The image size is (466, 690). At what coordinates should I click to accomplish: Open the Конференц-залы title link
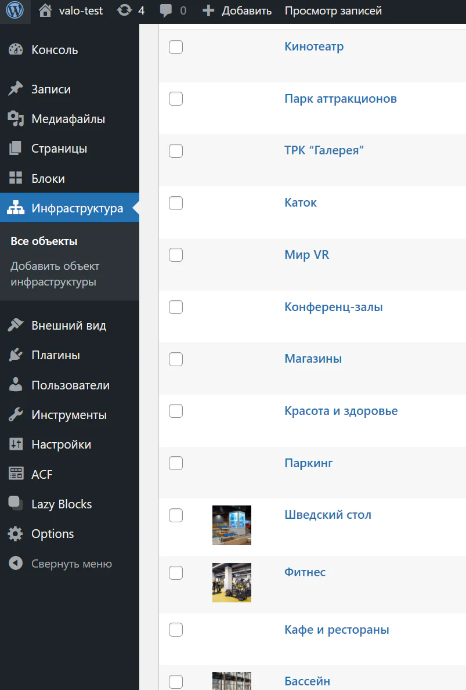[x=334, y=307]
